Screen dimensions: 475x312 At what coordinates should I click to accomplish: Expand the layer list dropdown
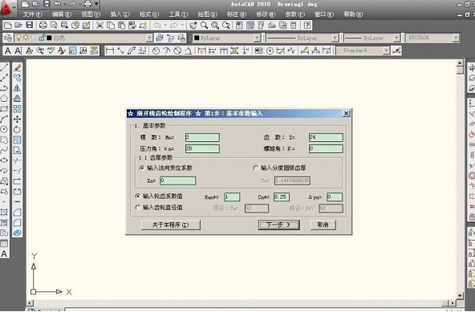click(x=149, y=38)
